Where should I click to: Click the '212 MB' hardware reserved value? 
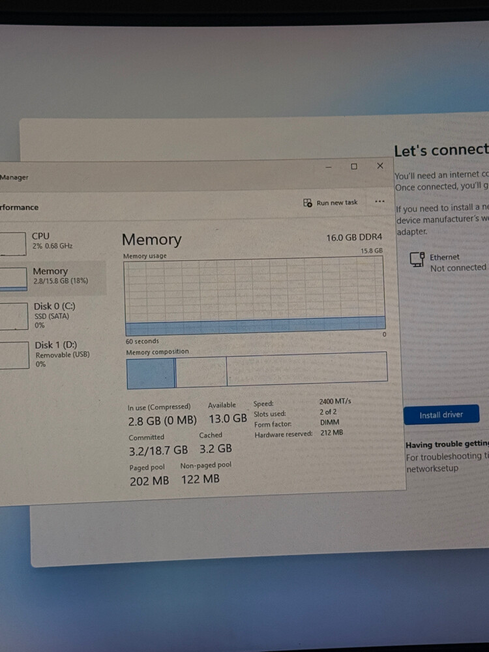click(331, 432)
